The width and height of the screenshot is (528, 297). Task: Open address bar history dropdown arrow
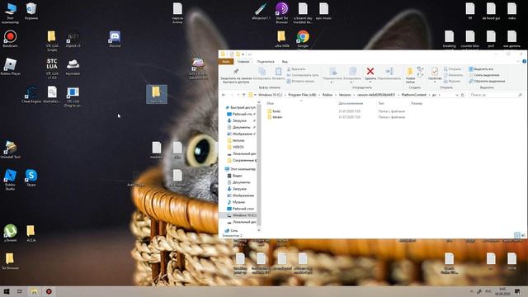tap(456, 95)
